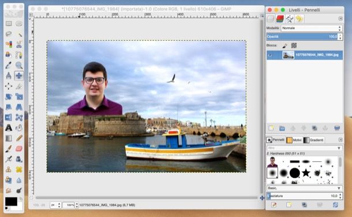The image size is (352, 217).
Task: Select the Pencil tool
Action: 19,138
